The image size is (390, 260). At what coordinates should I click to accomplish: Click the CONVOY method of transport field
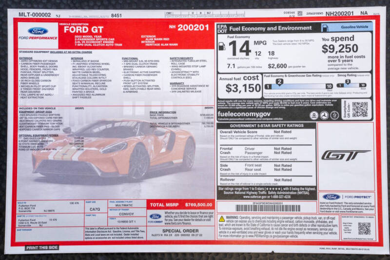tap(126, 214)
